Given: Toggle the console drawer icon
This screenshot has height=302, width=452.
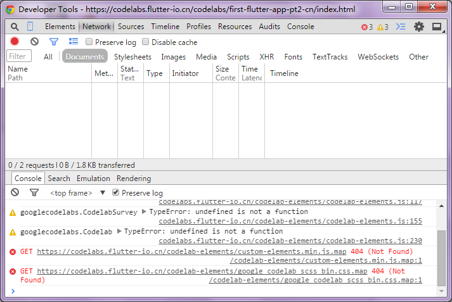Looking at the screenshot, I should pos(401,27).
